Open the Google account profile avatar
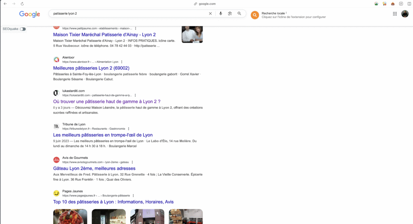Screen dimensions: 413x224 pos(405,14)
